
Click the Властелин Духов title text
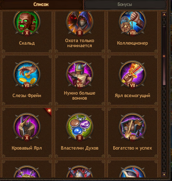click(x=80, y=148)
